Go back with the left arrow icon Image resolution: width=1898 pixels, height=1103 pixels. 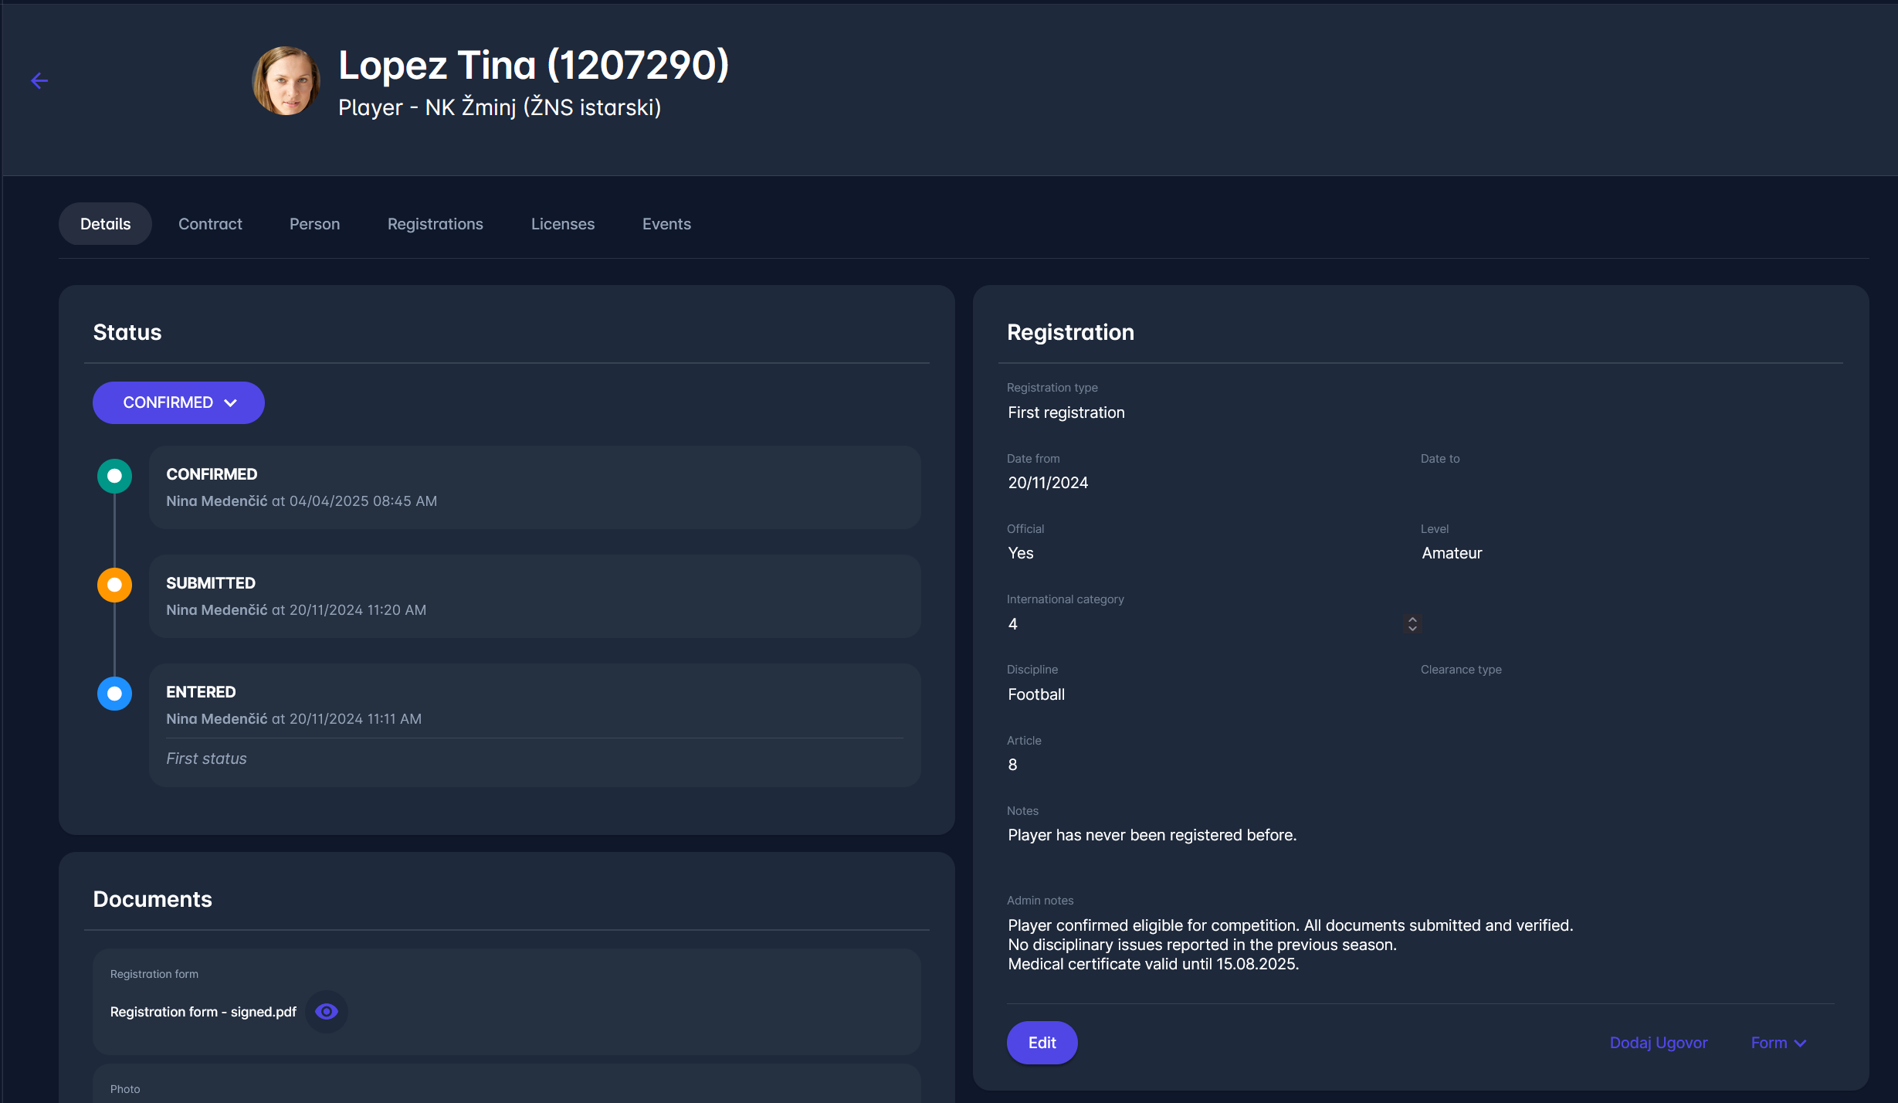pyautogui.click(x=39, y=80)
